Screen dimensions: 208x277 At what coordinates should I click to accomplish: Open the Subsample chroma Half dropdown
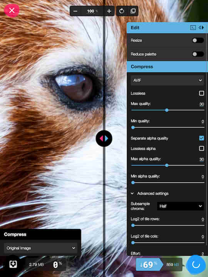[180, 206]
